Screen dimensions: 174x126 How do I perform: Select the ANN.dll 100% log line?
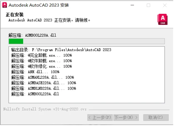coord(35,72)
